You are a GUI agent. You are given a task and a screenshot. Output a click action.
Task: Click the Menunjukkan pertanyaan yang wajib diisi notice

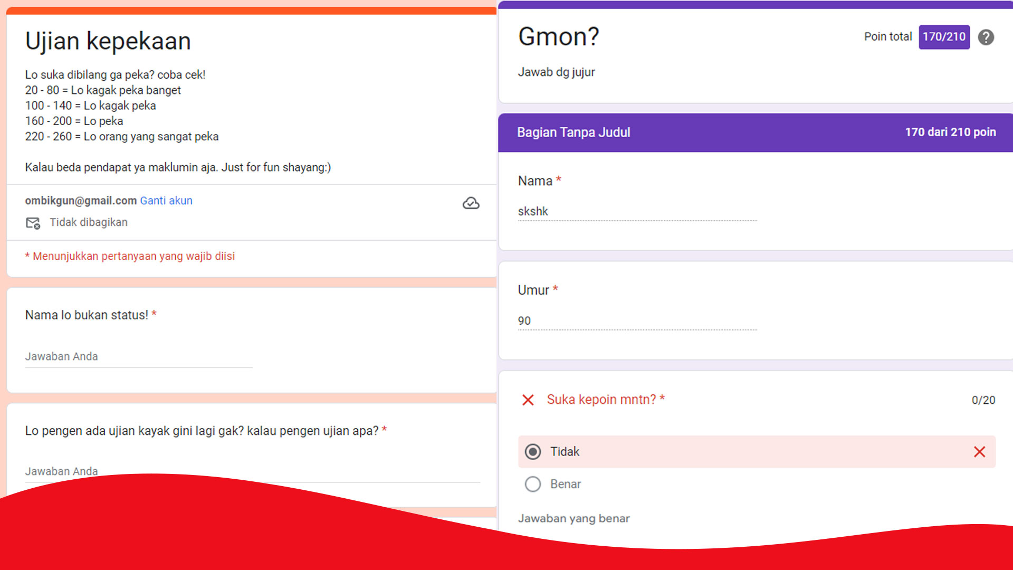130,256
